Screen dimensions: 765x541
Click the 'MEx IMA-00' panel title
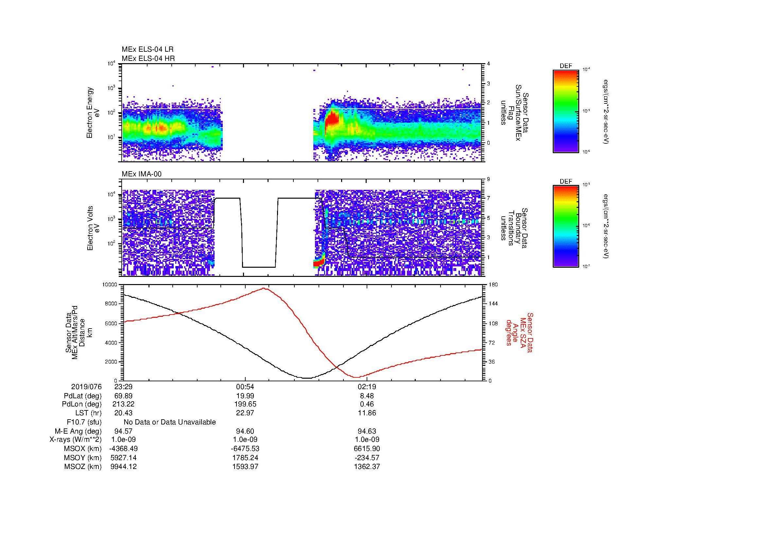[142, 174]
